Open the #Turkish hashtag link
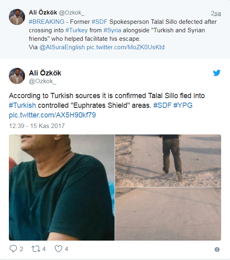Image resolution: width=230 pixels, height=260 pixels. (22, 105)
